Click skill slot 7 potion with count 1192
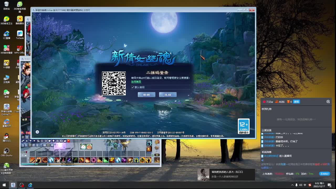This screenshot has height=189, width=336. pyautogui.click(x=69, y=160)
